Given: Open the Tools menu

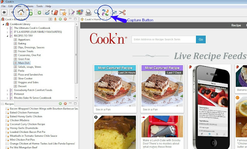Looking at the screenshot, I should pos(39,6).
